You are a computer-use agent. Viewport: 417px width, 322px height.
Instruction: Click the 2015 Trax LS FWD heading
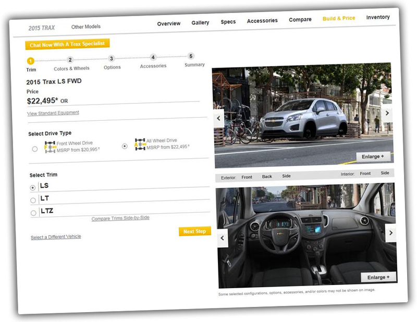click(54, 82)
